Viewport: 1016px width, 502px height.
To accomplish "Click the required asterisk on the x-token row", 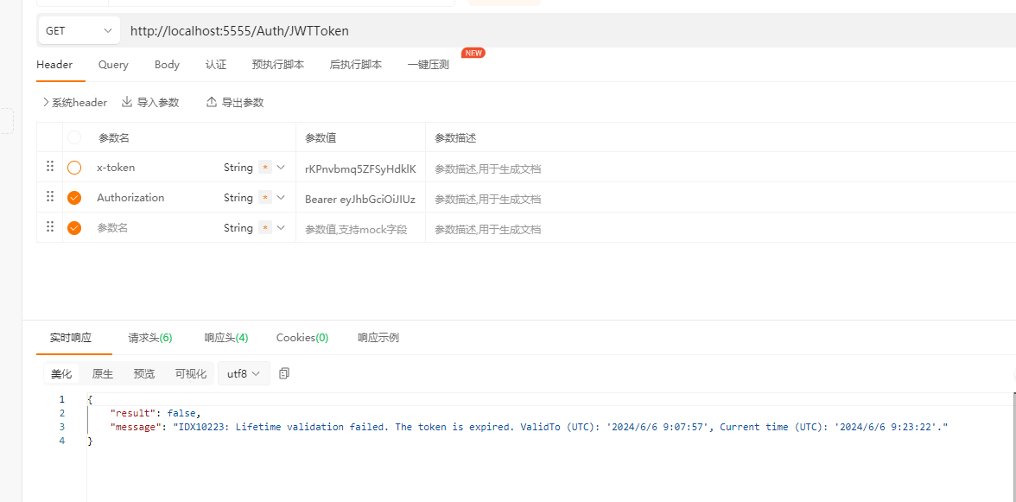I will (265, 168).
